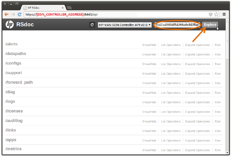Viewport: 231px width, 156px height.
Task: Click the auth token input field
Action: pos(177,25)
